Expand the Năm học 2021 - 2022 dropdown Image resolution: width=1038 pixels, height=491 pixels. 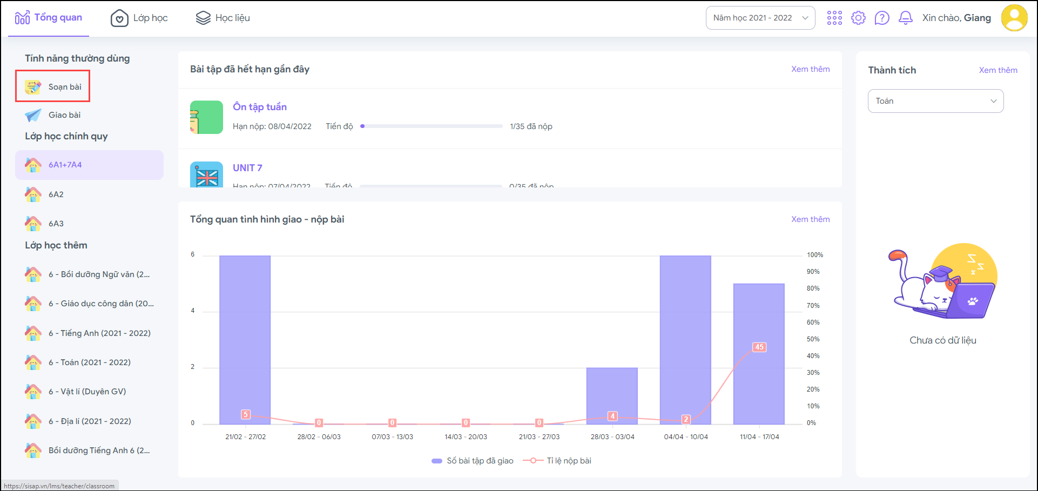pos(760,18)
